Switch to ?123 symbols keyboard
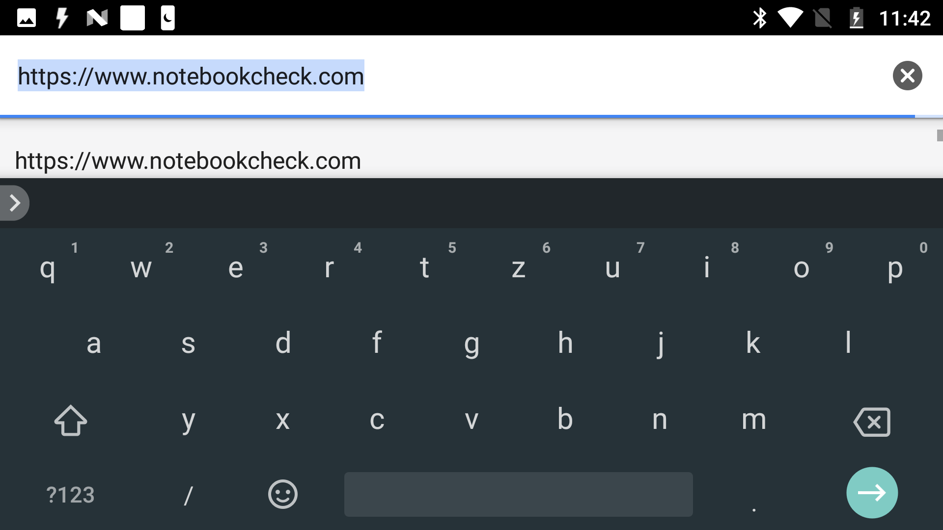The width and height of the screenshot is (943, 530). (70, 495)
